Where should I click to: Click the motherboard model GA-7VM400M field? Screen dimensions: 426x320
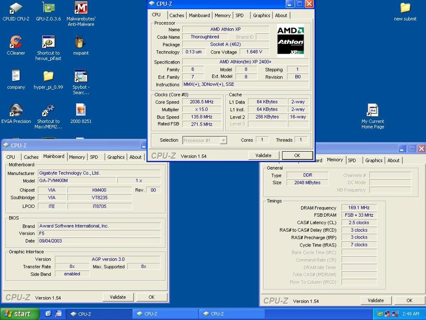77,181
